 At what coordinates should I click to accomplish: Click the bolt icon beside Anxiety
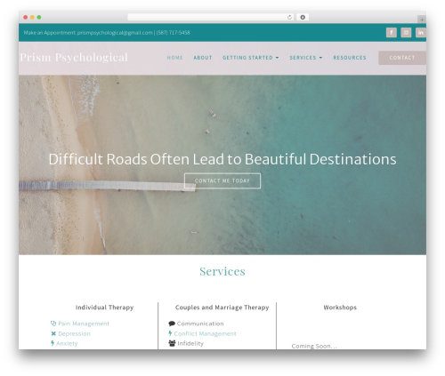tap(53, 343)
